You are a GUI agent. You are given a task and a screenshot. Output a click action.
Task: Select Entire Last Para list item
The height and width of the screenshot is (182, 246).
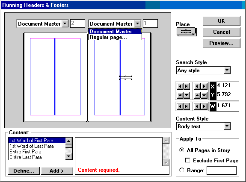point(37,157)
